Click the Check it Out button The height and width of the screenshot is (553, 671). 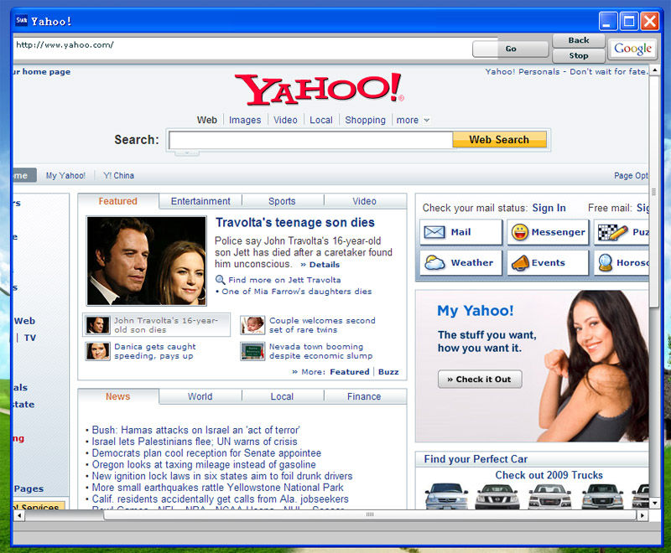(x=480, y=379)
